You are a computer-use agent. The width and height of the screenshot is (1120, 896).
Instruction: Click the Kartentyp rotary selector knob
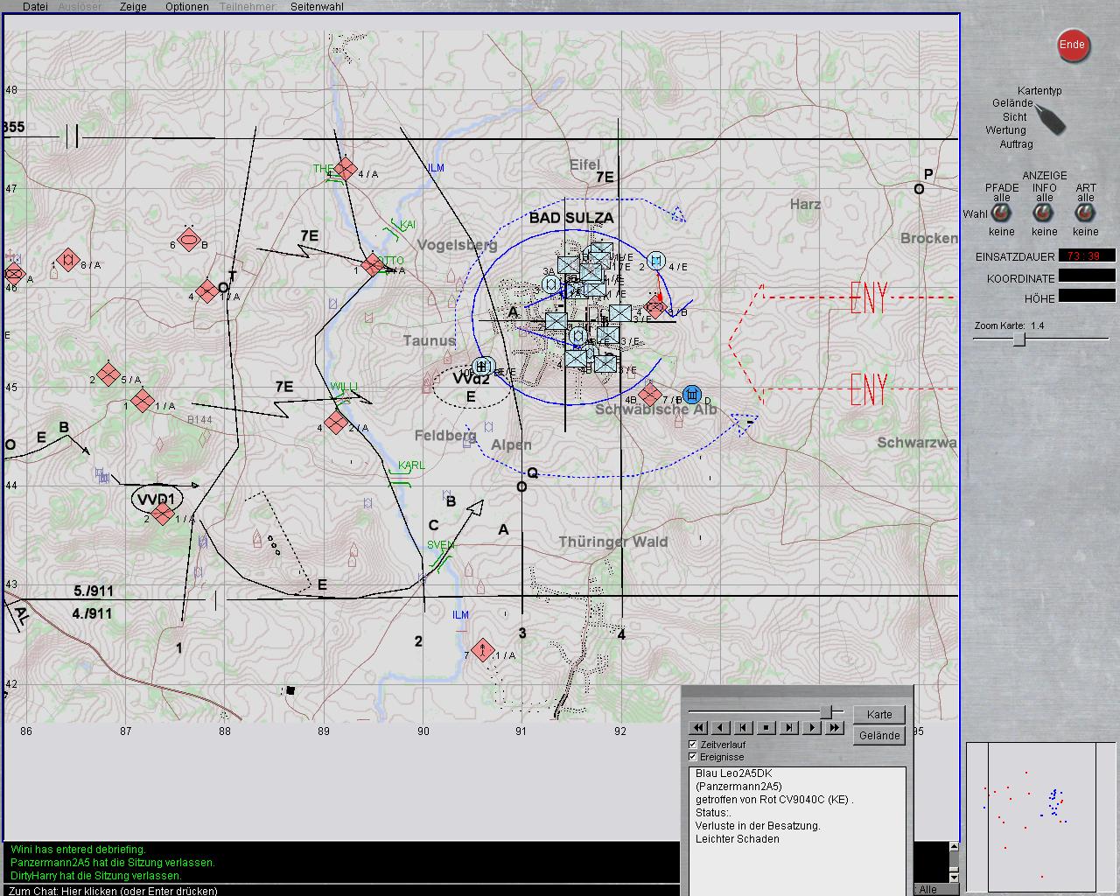pyautogui.click(x=1050, y=118)
